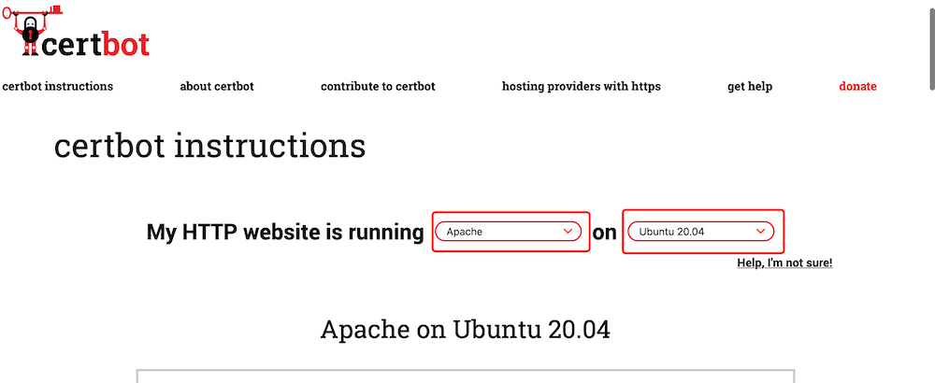The width and height of the screenshot is (935, 383).
Task: Click the Apache on Ubuntu 20.04 heading
Action: pos(465,330)
